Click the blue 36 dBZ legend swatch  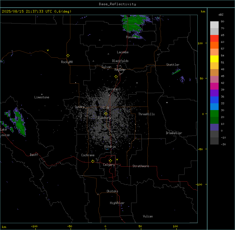tap(214, 100)
